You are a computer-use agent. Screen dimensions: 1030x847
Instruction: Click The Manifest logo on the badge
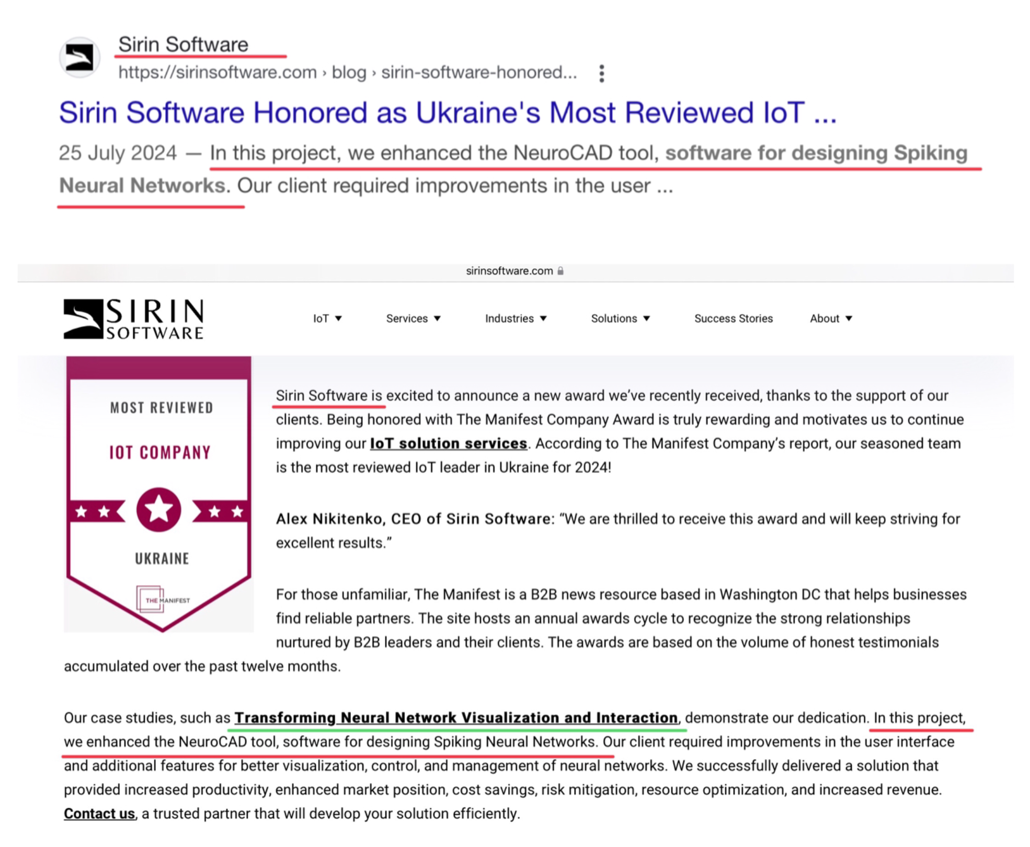click(163, 600)
